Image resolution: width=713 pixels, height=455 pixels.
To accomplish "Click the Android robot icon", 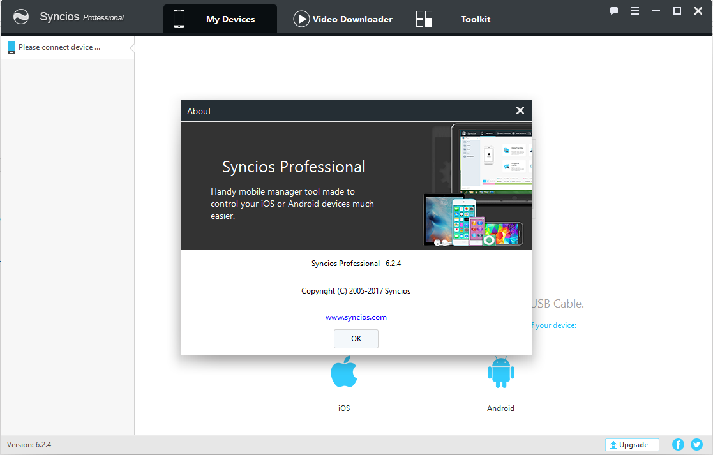I will (x=500, y=372).
